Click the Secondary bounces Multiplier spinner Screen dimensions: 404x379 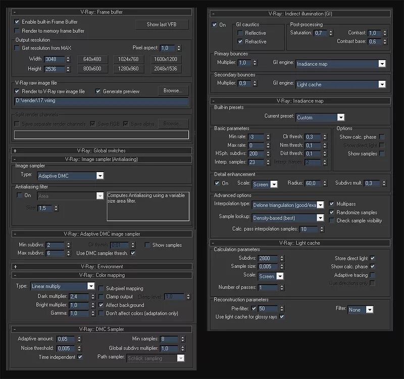(255, 83)
